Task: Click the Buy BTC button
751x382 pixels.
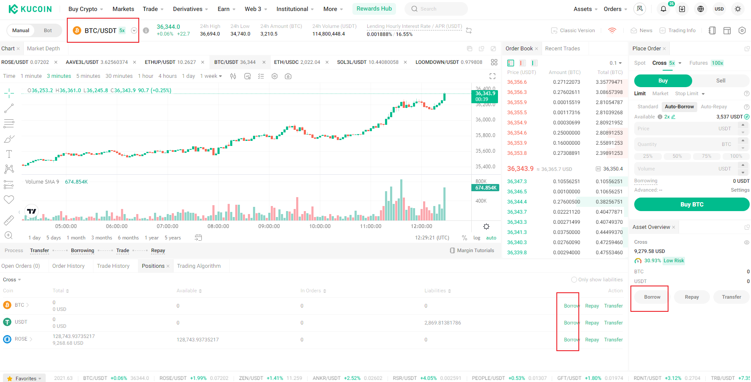Action: tap(692, 204)
